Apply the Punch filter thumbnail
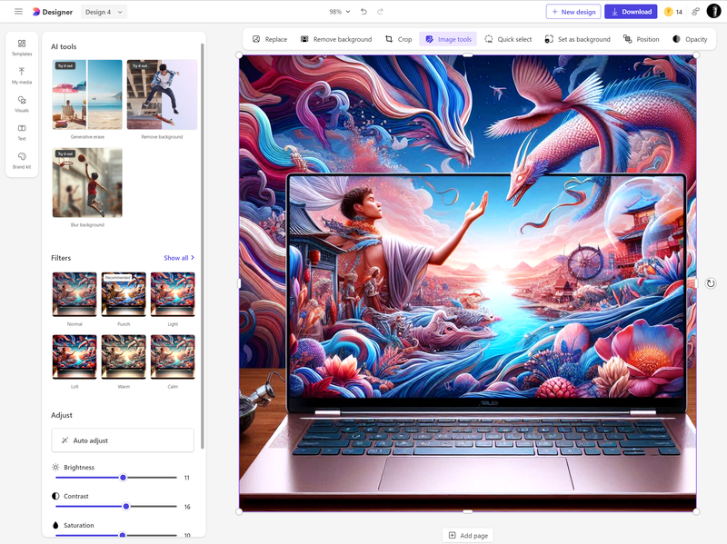The image size is (727, 544). pos(124,294)
